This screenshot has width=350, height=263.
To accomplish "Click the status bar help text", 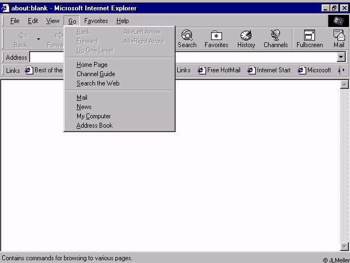I will tap(67, 258).
